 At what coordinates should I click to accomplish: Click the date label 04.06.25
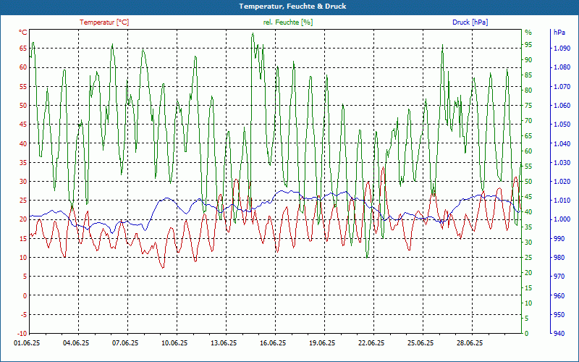click(x=76, y=343)
